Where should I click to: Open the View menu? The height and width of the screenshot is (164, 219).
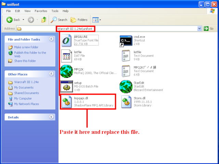[27, 11]
